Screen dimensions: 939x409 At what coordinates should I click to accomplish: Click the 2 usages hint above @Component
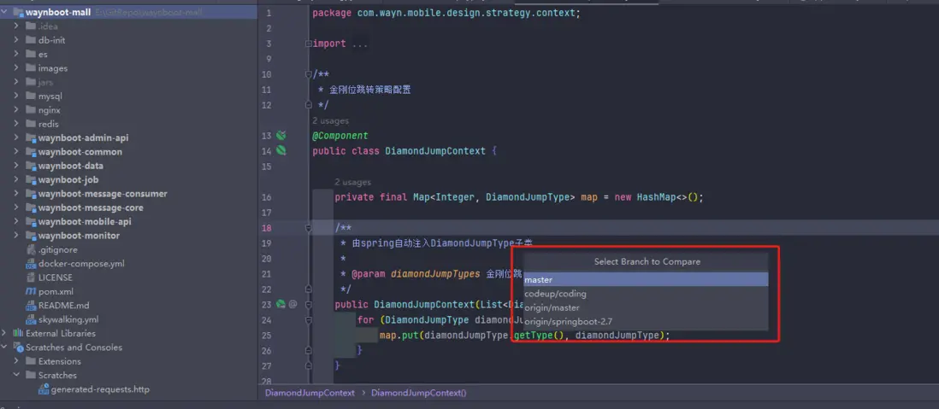coord(331,120)
